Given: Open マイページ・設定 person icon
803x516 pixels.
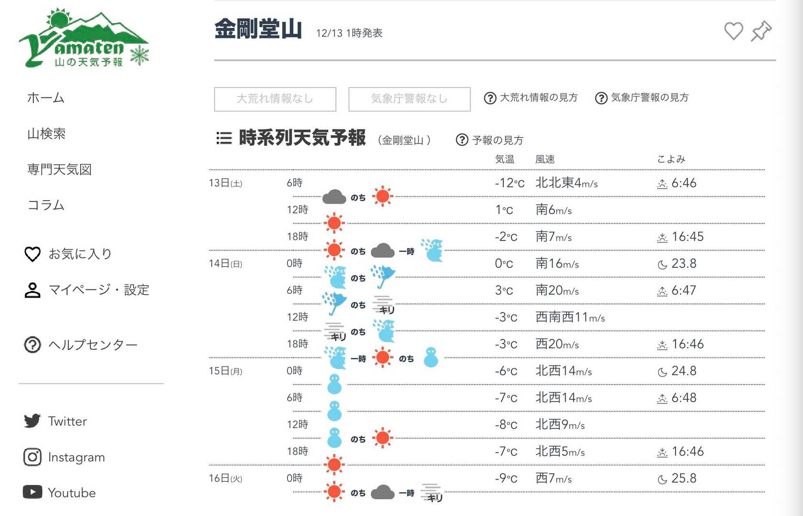Looking at the screenshot, I should point(33,290).
